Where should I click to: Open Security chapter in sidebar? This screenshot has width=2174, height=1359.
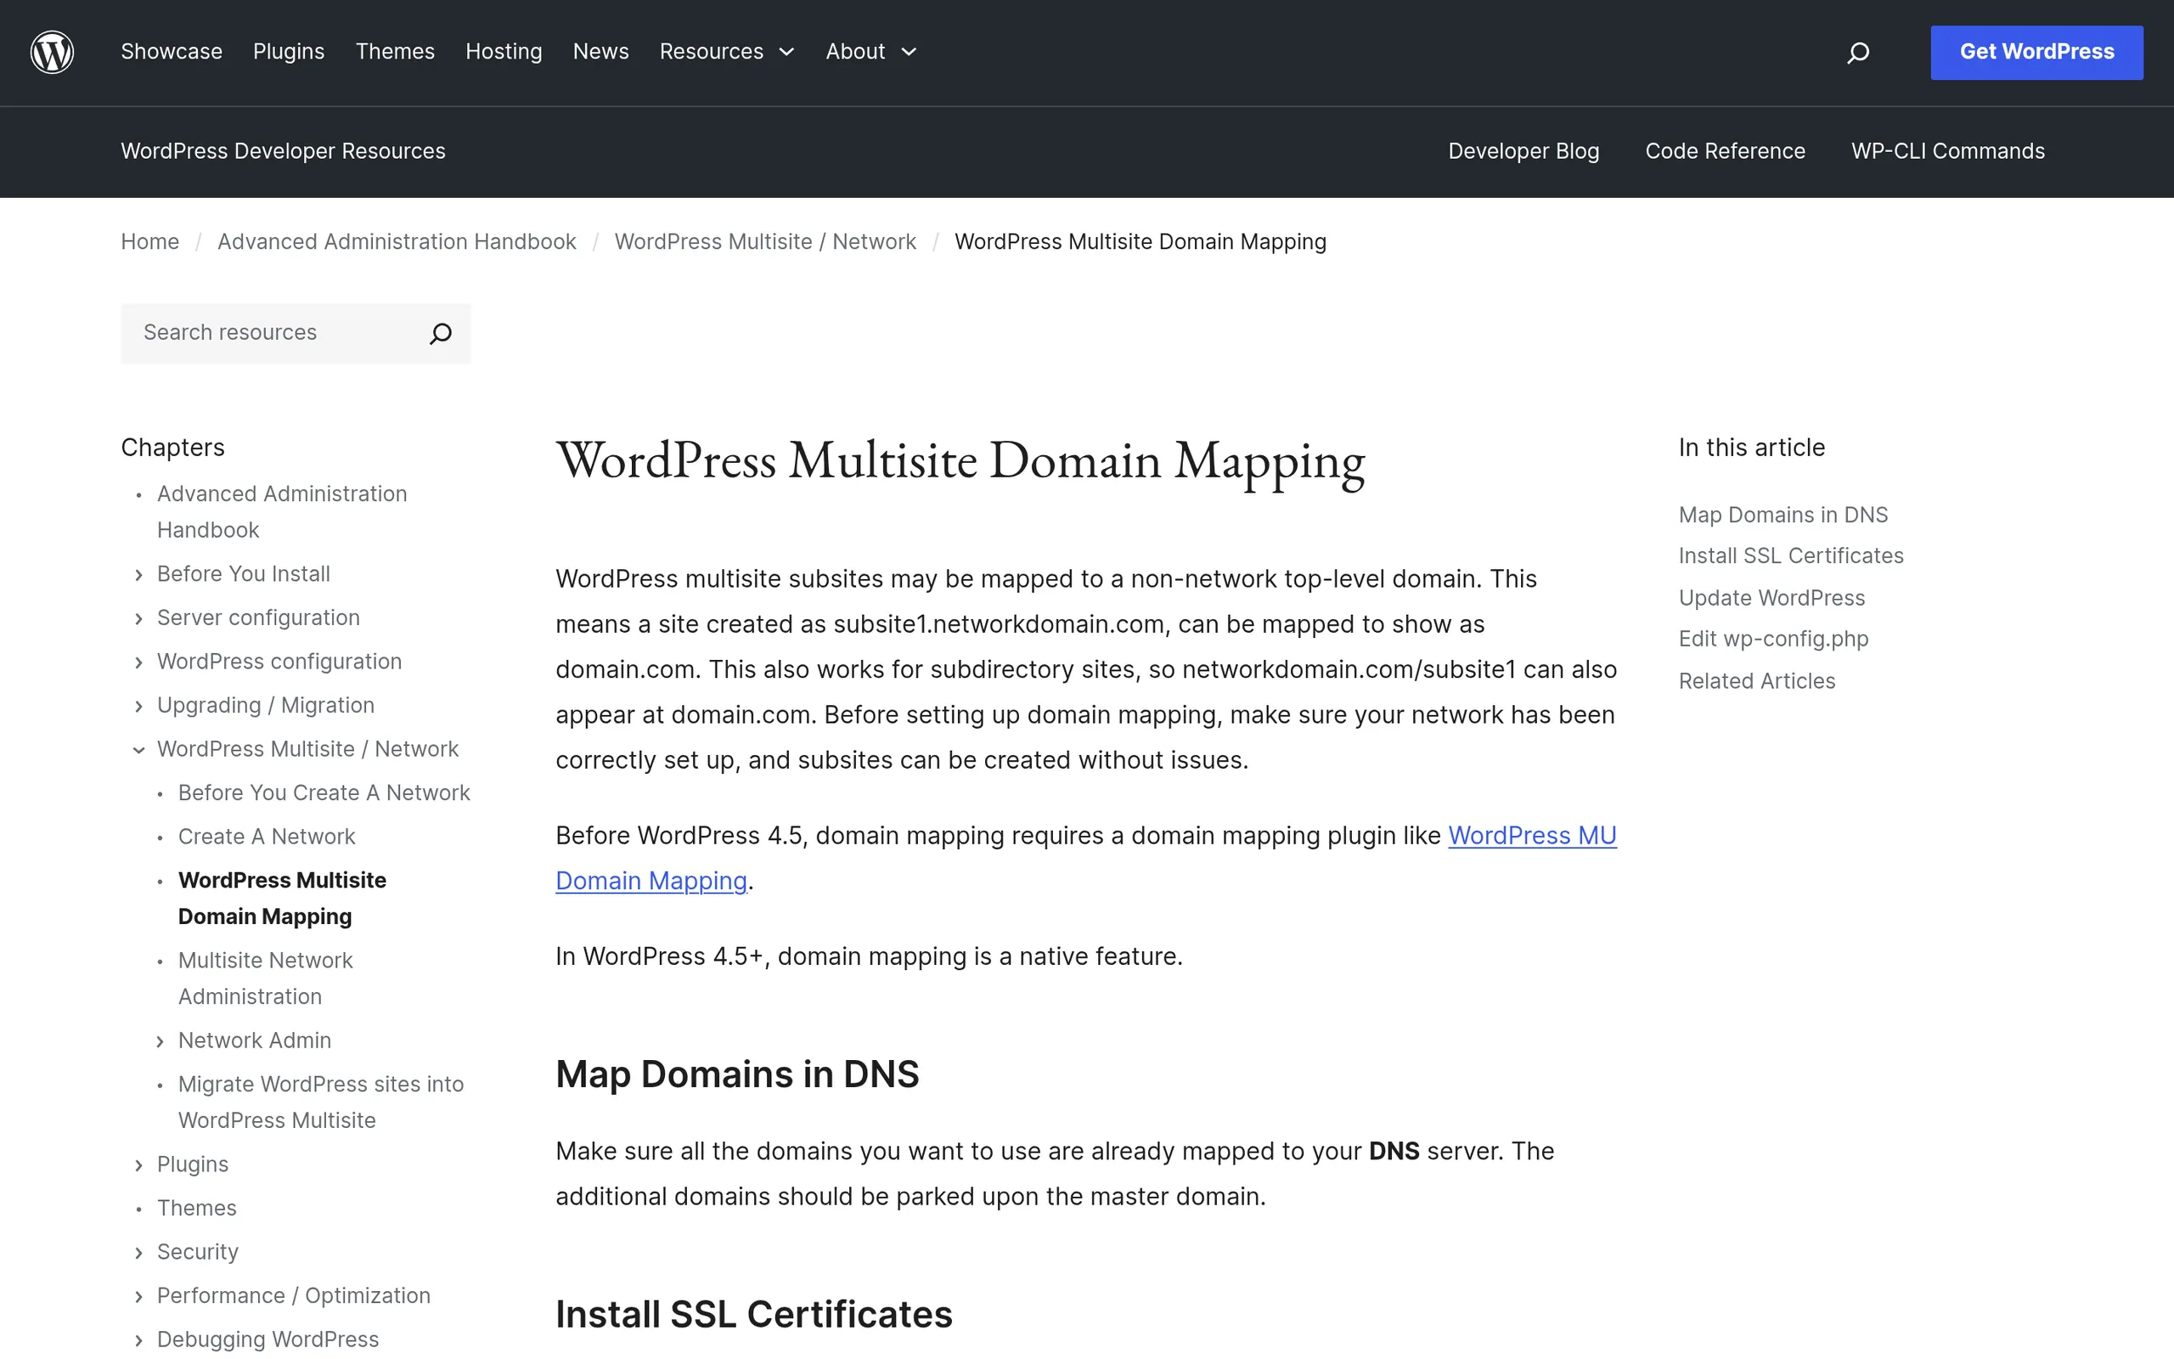click(x=198, y=1252)
